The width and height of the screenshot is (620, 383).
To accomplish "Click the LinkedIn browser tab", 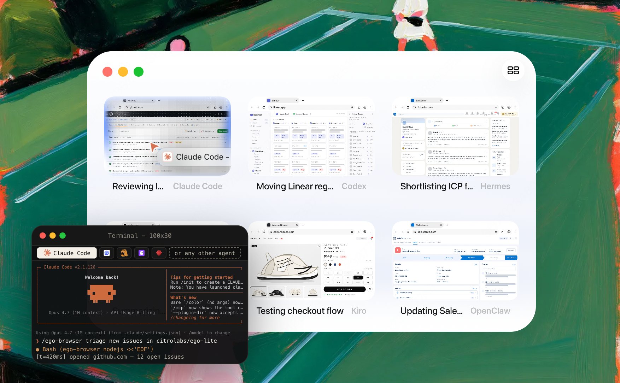I will pyautogui.click(x=426, y=100).
